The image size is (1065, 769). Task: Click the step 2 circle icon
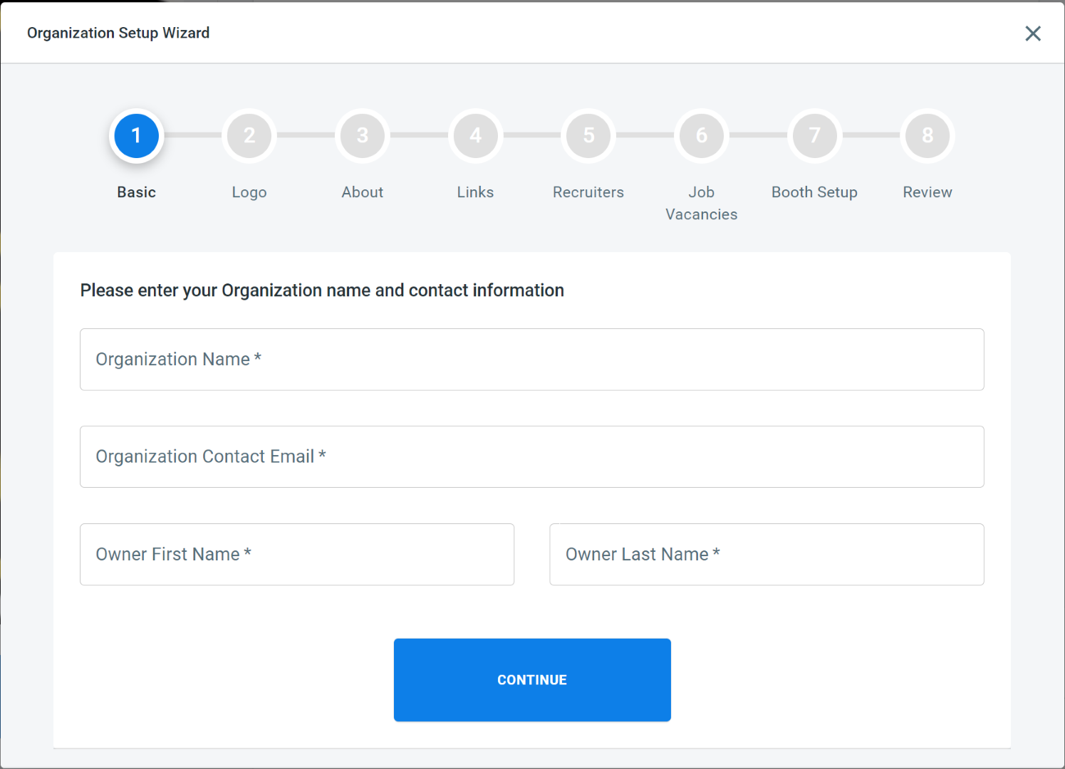click(249, 135)
